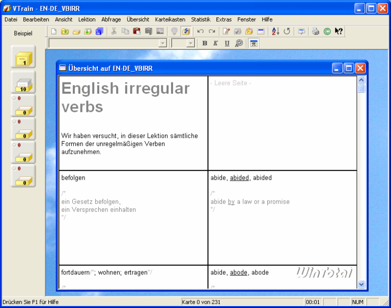Select the 'abide, abided, abided' card cell
391x308 pixels.
[282, 218]
